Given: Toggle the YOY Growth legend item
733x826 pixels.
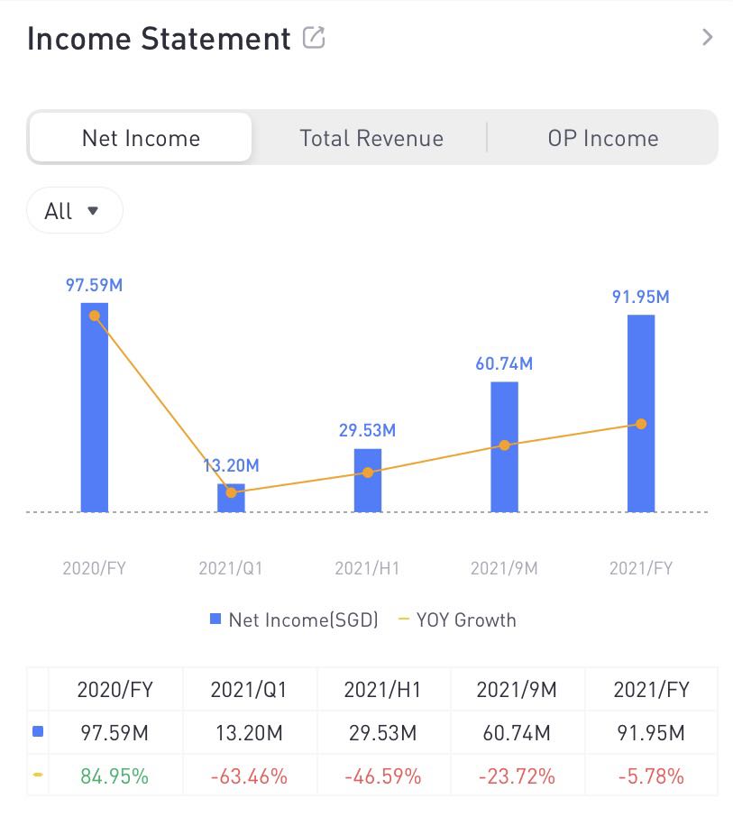Looking at the screenshot, I should [x=456, y=619].
